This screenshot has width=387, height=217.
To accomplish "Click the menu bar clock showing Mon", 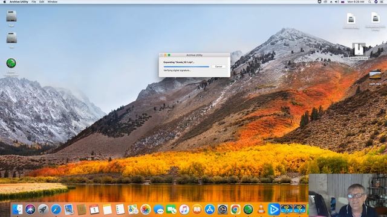I will [356, 2].
